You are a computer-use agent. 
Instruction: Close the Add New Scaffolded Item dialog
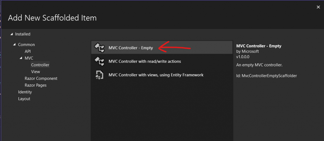tap(318, 7)
